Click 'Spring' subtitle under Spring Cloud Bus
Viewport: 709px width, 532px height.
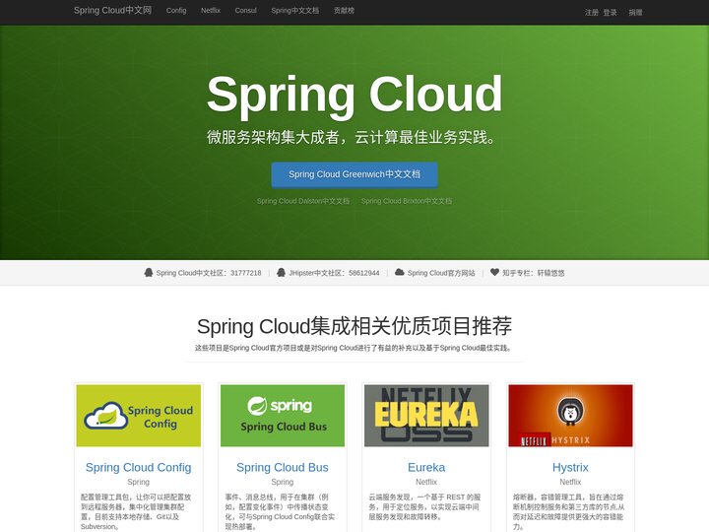pos(283,482)
